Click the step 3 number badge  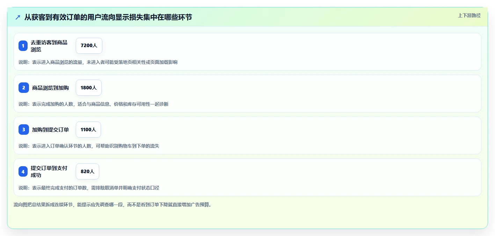[24, 130]
